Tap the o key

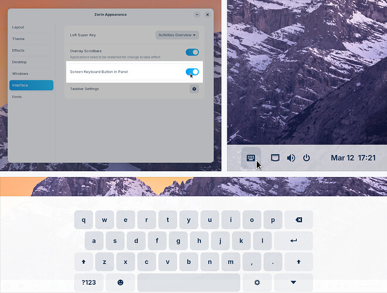coord(252,220)
